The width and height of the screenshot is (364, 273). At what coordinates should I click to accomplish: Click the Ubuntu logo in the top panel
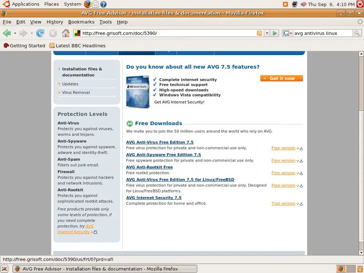(x=6, y=4)
